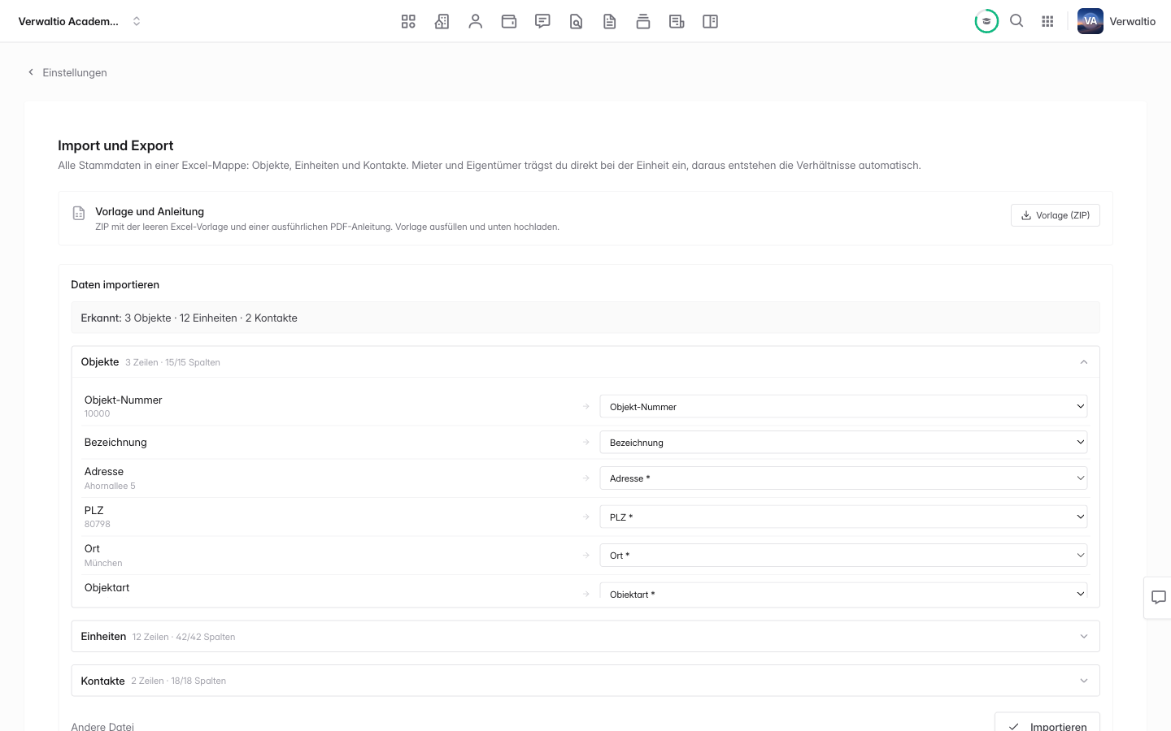Open the wallet icon in the top navigation

[x=509, y=22]
